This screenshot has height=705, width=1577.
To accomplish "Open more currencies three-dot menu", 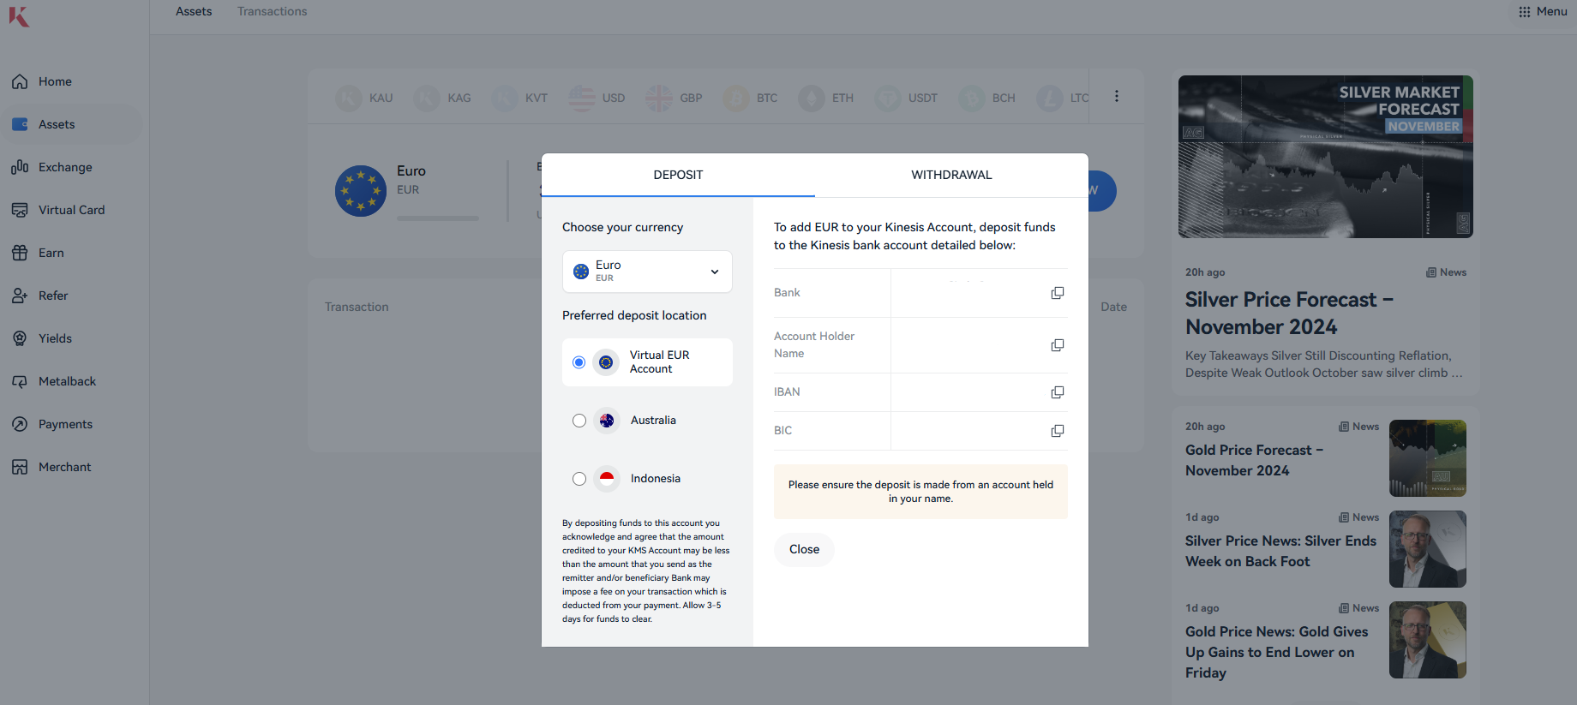I will click(1116, 97).
